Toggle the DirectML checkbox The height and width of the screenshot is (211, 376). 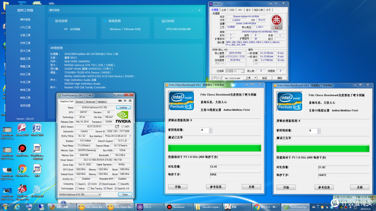tap(119, 184)
